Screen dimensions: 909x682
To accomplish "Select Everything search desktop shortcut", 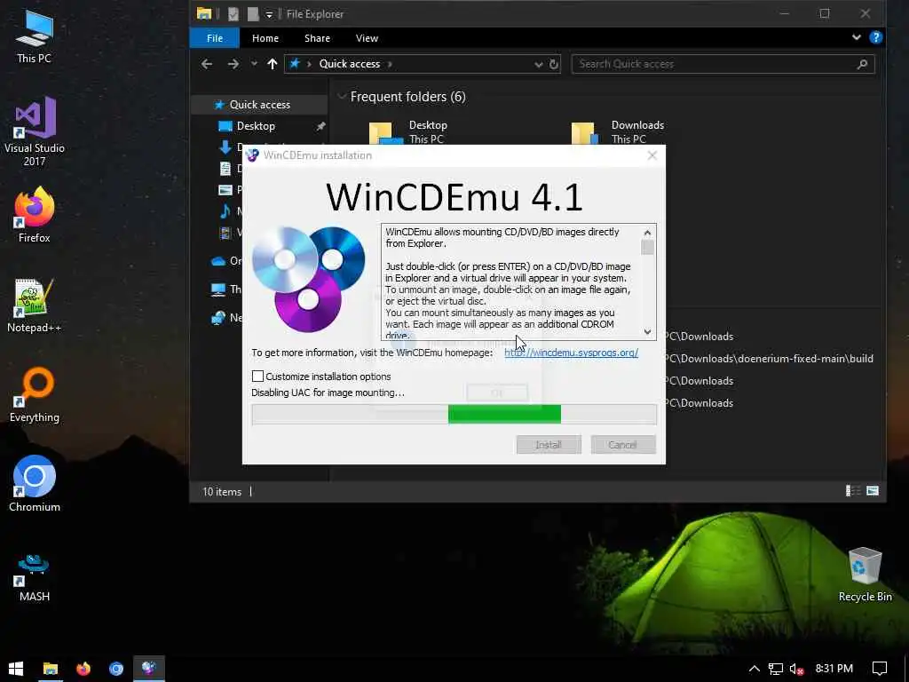I will (x=35, y=395).
